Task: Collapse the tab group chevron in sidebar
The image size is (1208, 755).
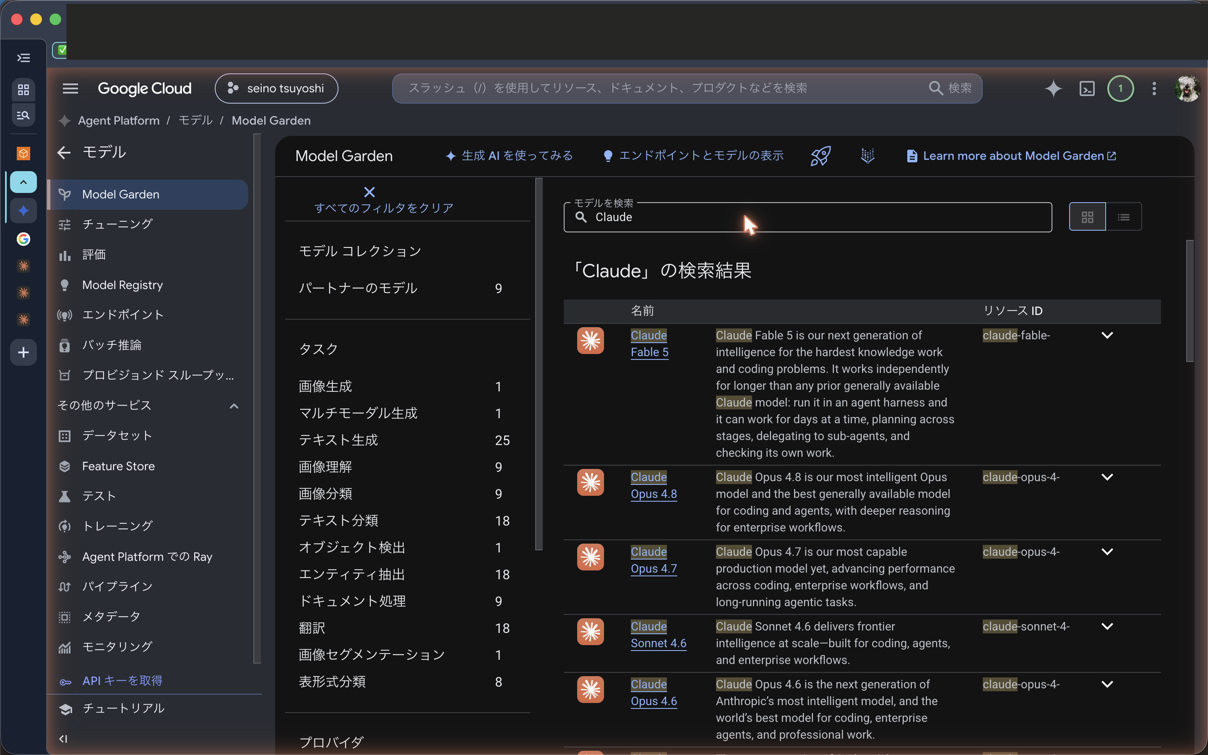Action: point(23,182)
